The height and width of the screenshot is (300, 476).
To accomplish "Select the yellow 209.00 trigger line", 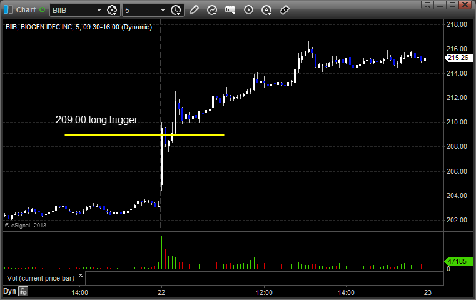I will (x=144, y=134).
